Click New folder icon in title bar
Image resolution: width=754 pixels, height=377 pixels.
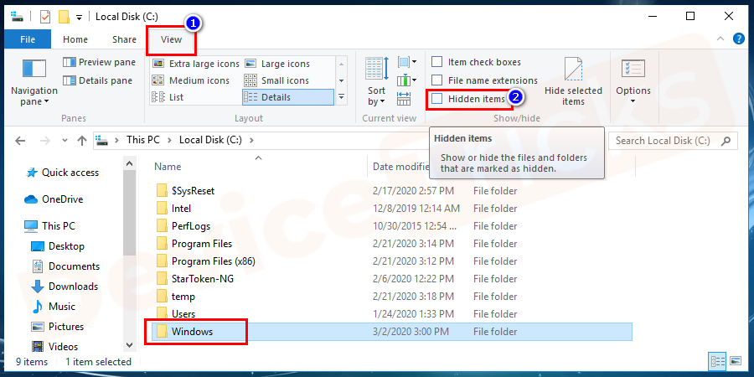point(64,17)
